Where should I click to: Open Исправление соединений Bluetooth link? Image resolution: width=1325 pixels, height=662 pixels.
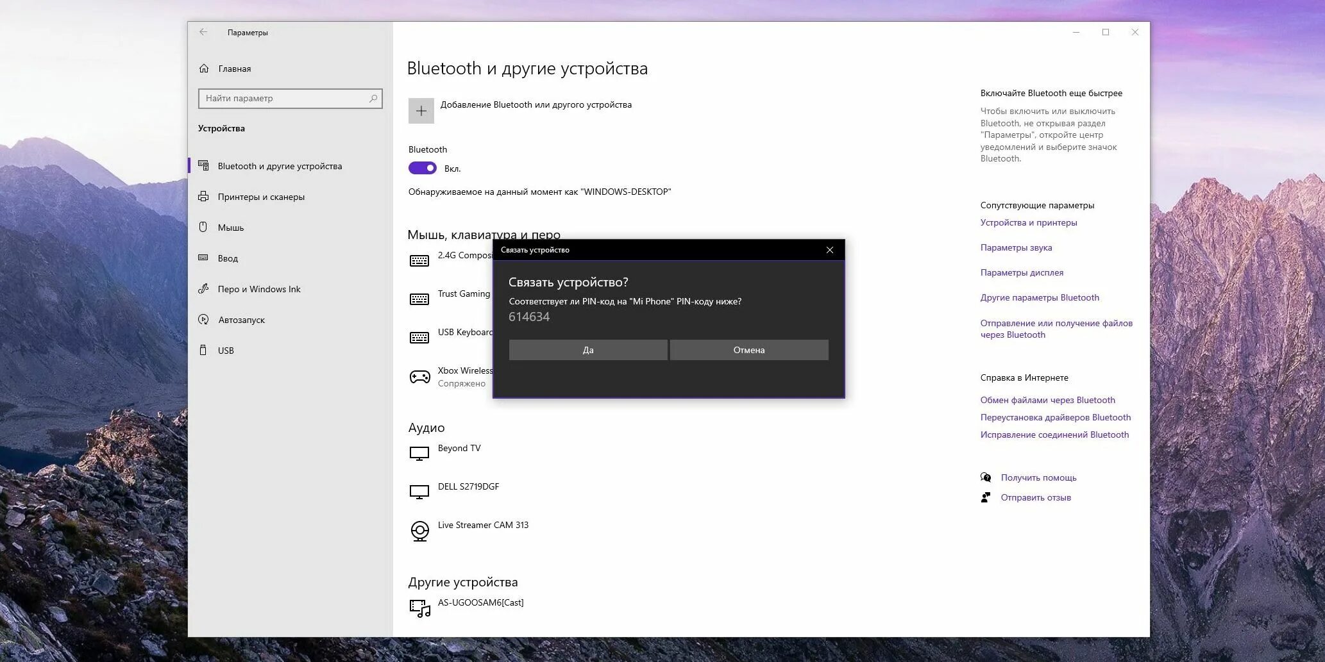[x=1054, y=434]
